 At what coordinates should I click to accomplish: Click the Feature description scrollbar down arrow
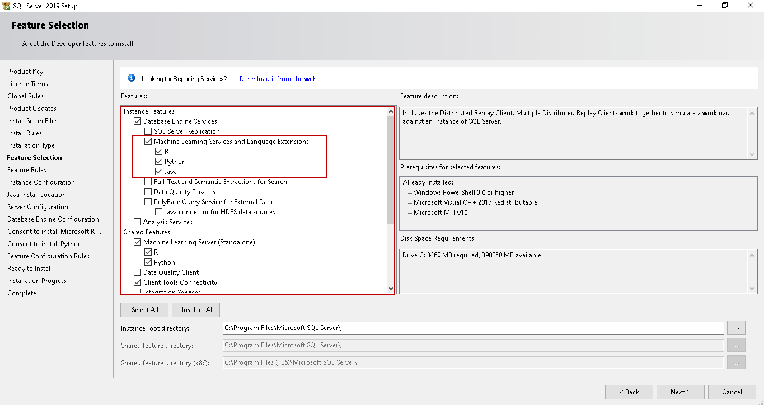click(752, 154)
